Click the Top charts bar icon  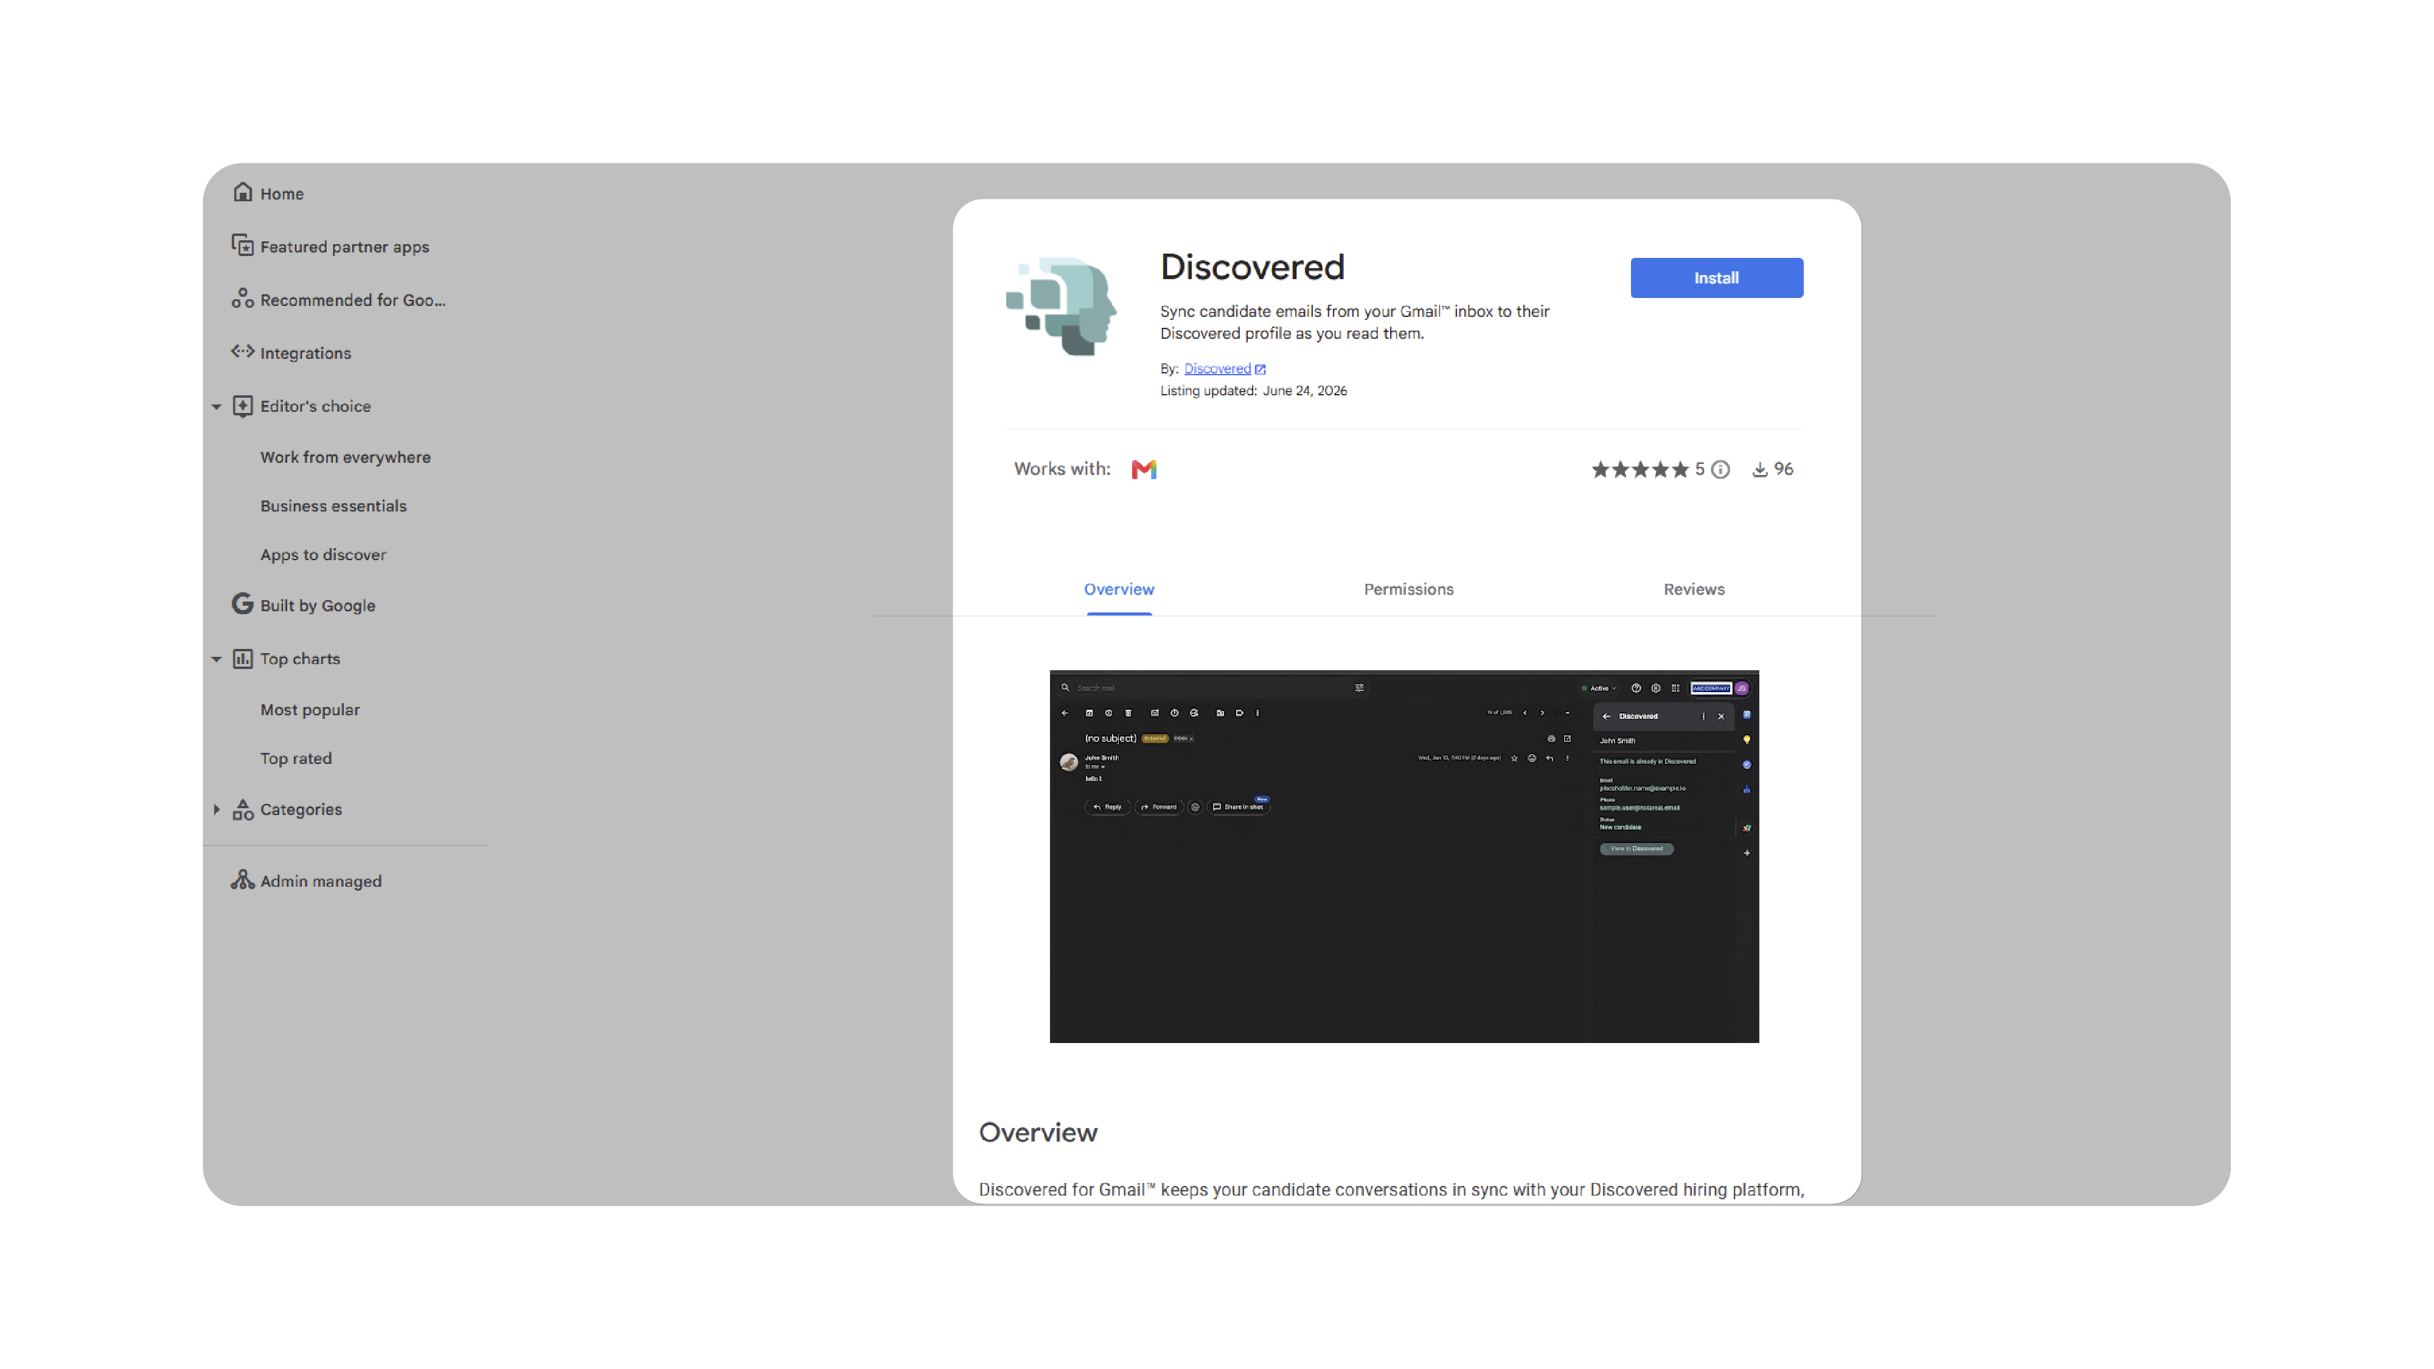pyautogui.click(x=243, y=659)
